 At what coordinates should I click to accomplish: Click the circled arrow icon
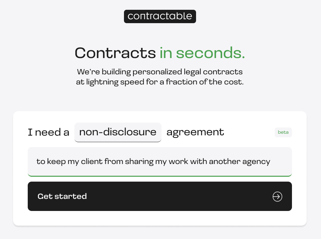pos(277,196)
